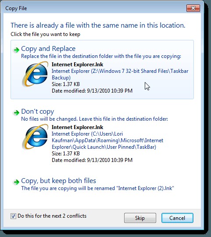Click the 'Copy File' window title

tap(16, 8)
